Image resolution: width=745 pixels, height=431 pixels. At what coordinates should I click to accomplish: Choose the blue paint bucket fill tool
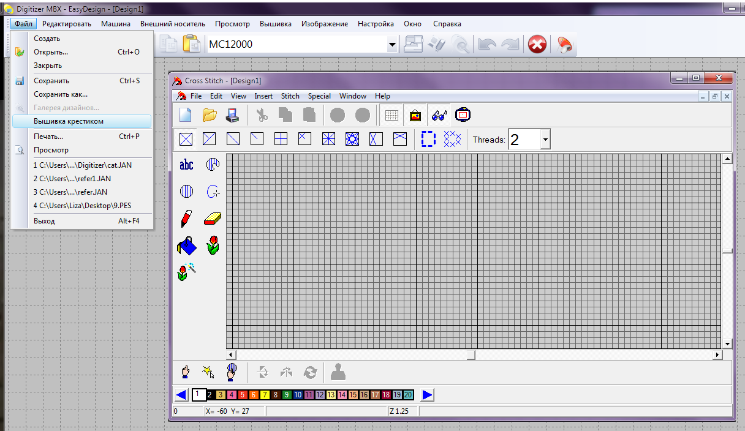point(186,245)
